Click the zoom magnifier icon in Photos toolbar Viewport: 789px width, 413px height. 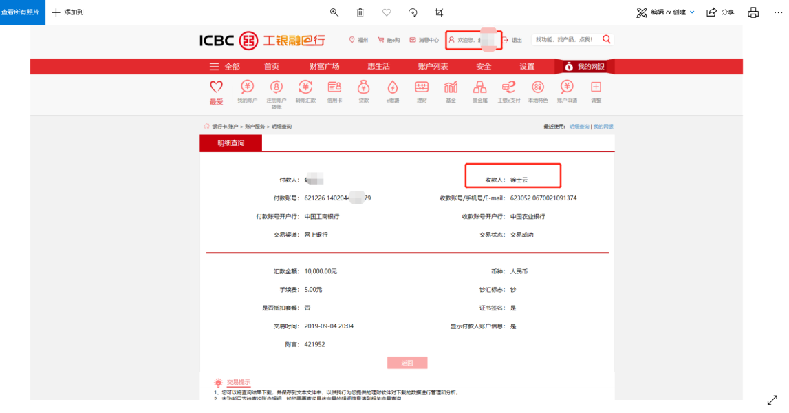pyautogui.click(x=334, y=12)
